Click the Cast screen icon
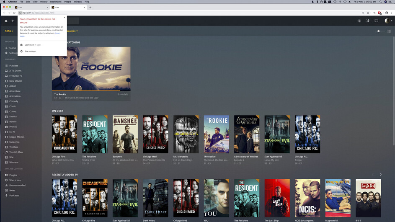Viewport: 395px width, 222px height. pyautogui.click(x=376, y=21)
